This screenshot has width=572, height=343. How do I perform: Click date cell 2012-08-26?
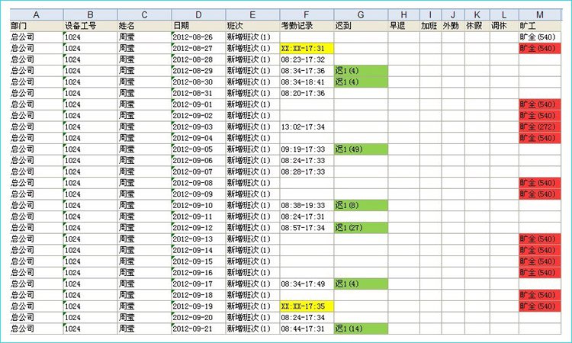tap(198, 37)
